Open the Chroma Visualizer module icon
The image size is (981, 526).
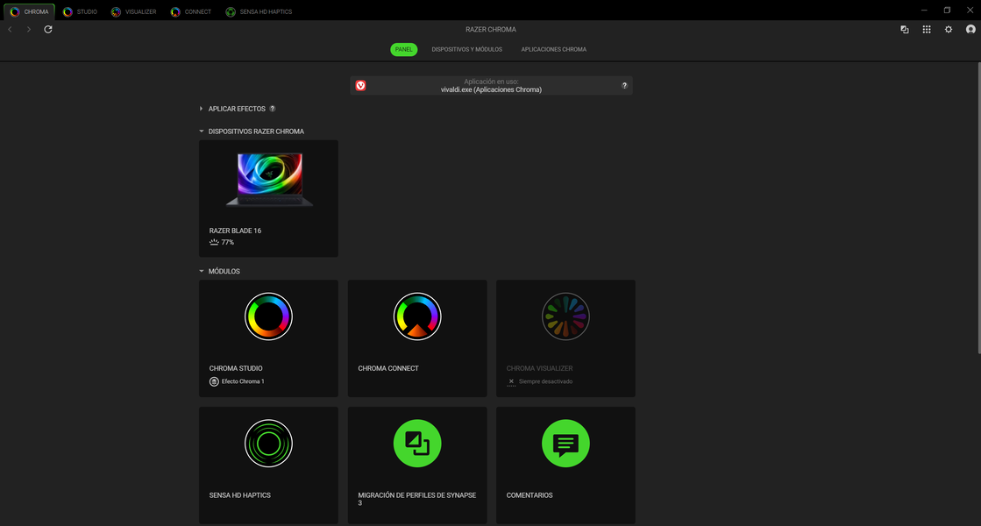(x=565, y=316)
